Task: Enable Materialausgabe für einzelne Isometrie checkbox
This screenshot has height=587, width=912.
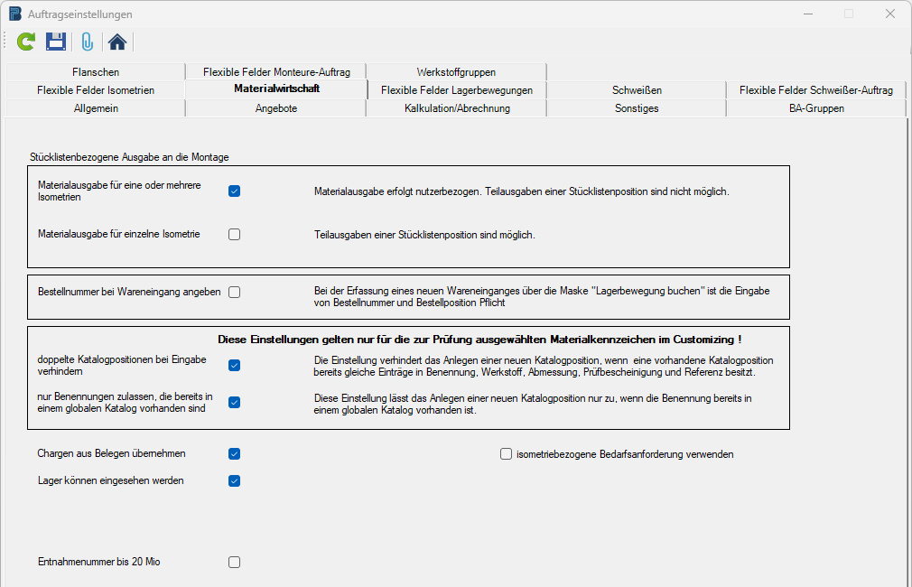Action: [x=234, y=235]
